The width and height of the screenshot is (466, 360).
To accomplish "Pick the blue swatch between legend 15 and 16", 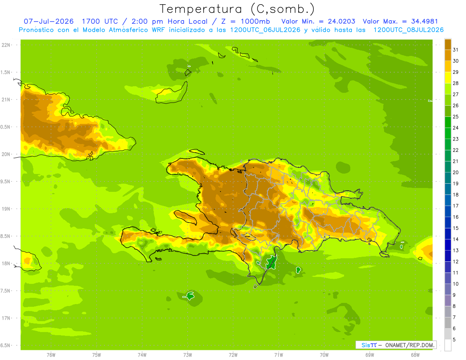I will click(x=448, y=223).
